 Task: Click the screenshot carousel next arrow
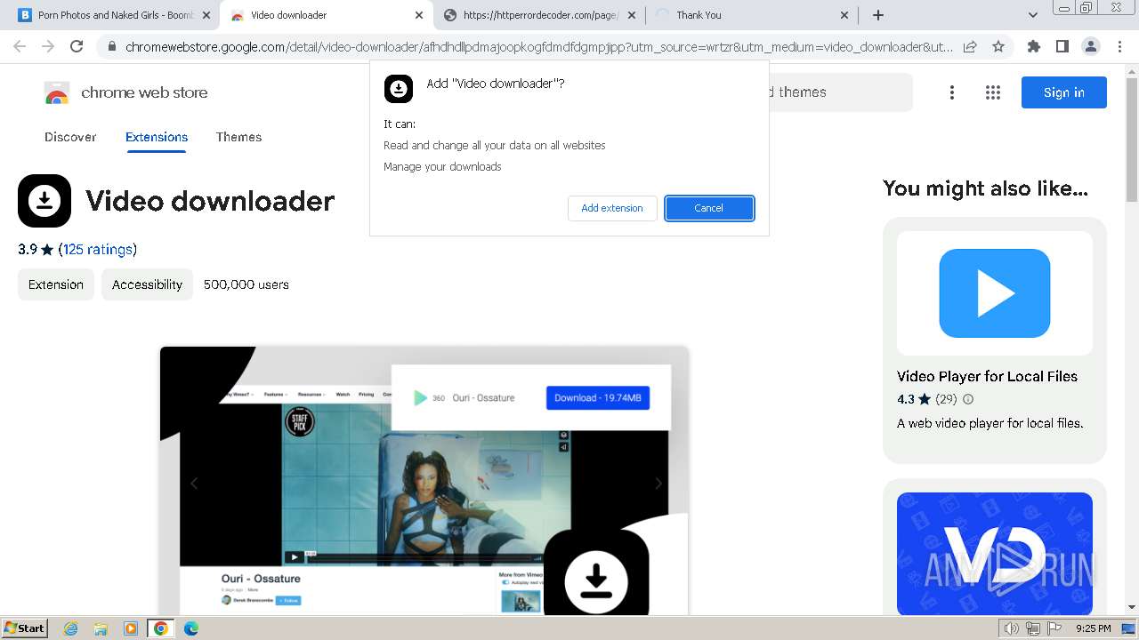[x=658, y=484]
